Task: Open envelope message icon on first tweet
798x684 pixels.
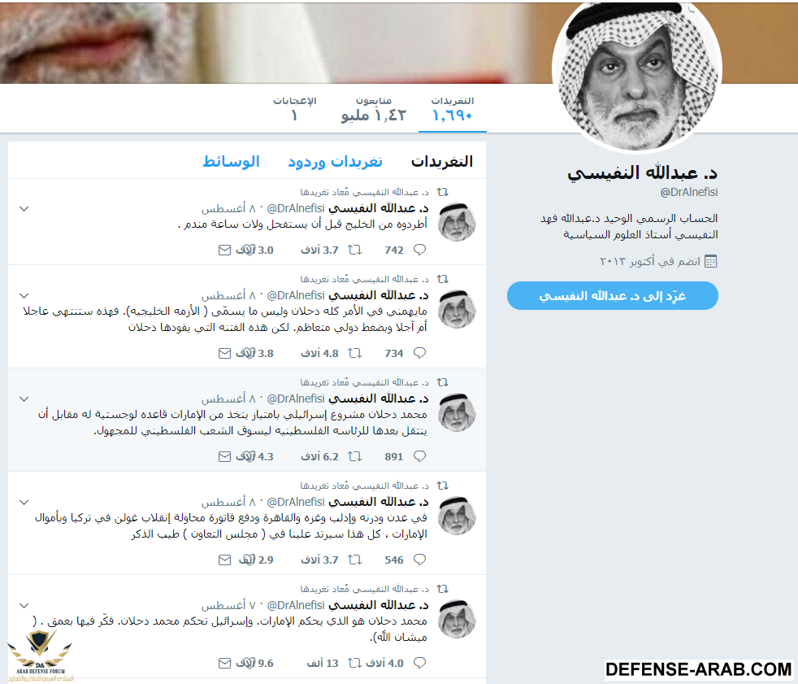Action: [x=224, y=250]
